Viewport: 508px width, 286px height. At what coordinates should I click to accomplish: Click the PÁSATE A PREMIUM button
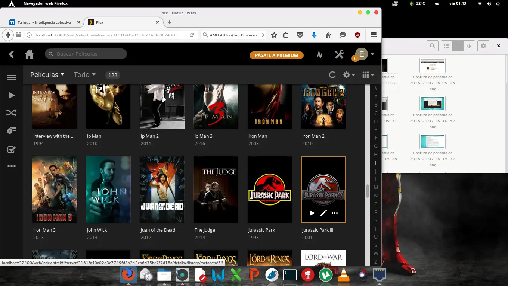[276, 55]
